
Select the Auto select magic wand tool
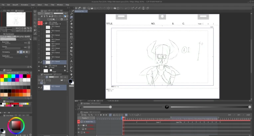pyautogui.click(x=71, y=44)
